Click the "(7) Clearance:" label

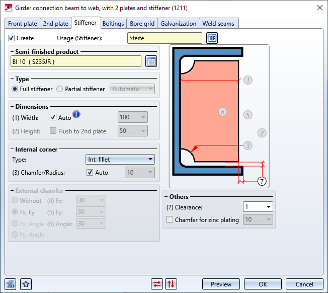pyautogui.click(x=185, y=207)
